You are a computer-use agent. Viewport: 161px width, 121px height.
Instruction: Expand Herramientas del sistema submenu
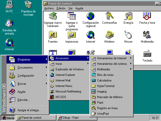tap(111, 64)
